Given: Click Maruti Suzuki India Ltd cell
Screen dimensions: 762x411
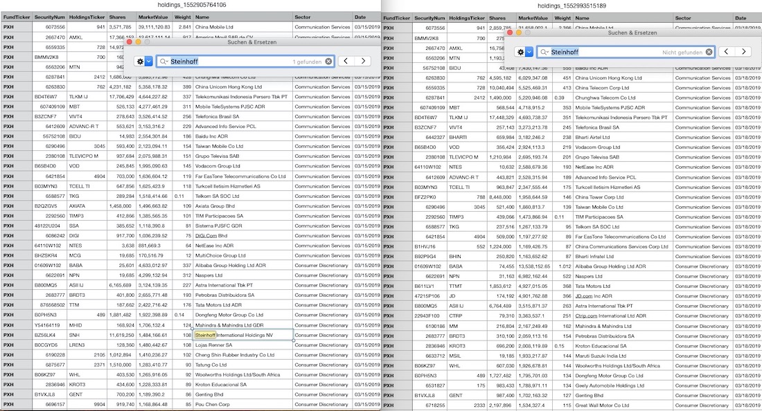Looking at the screenshot, I should tap(623, 356).
